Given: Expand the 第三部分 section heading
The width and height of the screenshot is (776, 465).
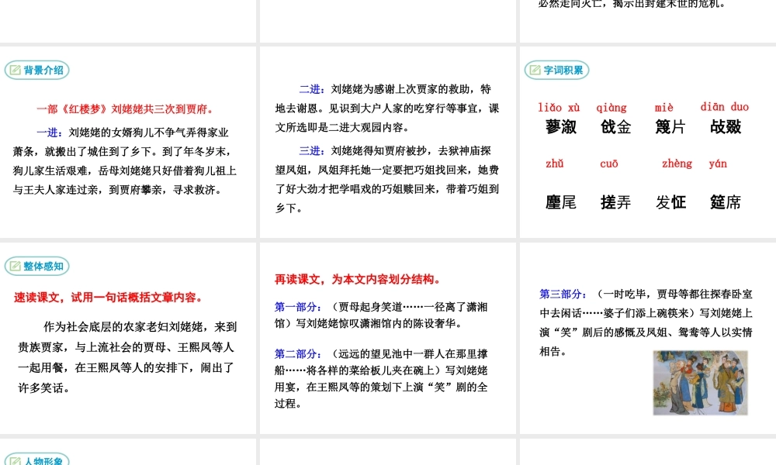Looking at the screenshot, I should tap(562, 293).
